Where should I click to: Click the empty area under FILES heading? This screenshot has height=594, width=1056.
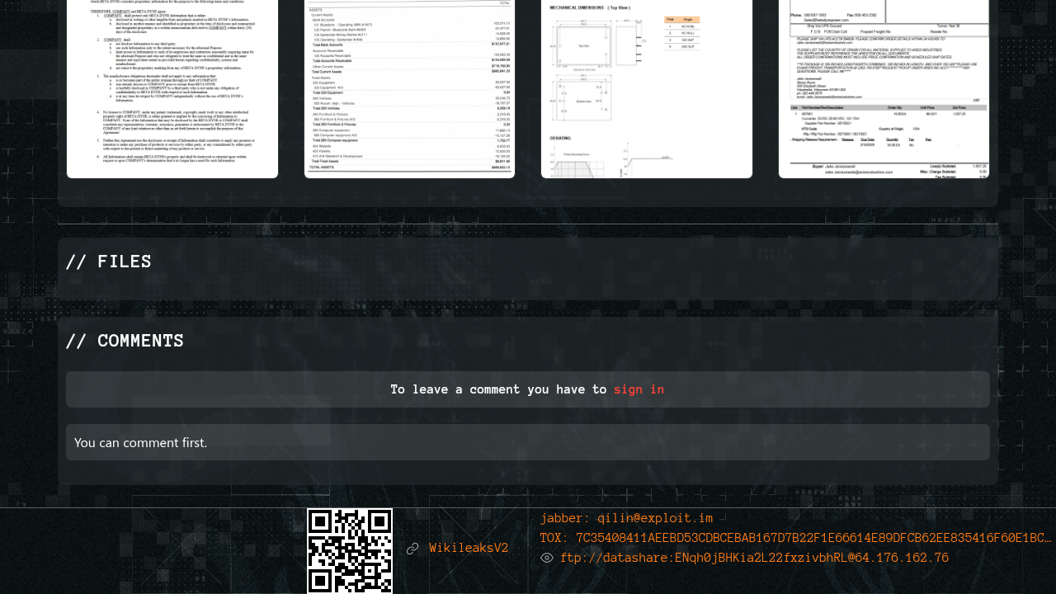point(528,286)
